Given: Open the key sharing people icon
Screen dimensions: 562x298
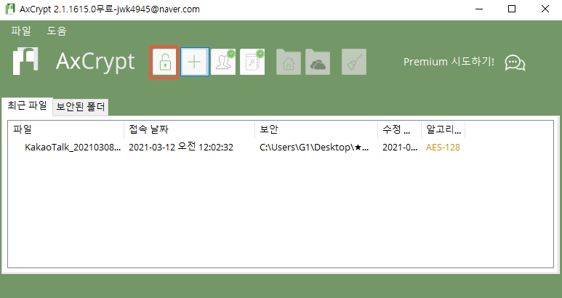Looking at the screenshot, I should [x=223, y=62].
